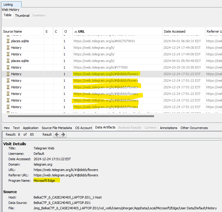The width and height of the screenshot is (222, 212).
Task: Switch to the Listing tab
Action: [x=11, y=4]
